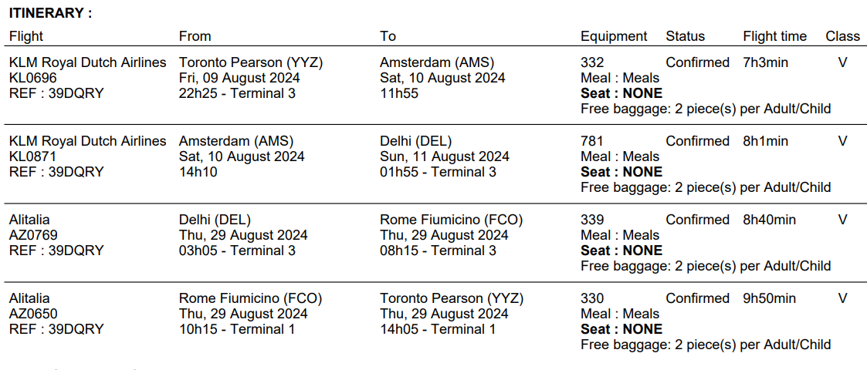Click the Flight time column header
Viewport: 867px width, 370px height.
(774, 36)
